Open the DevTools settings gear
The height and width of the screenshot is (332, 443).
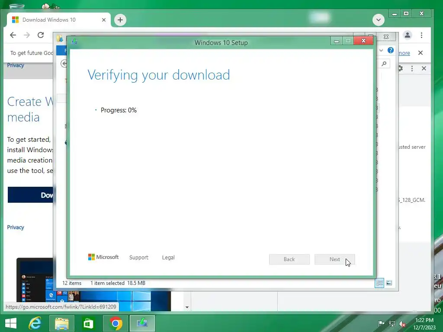coord(400,68)
